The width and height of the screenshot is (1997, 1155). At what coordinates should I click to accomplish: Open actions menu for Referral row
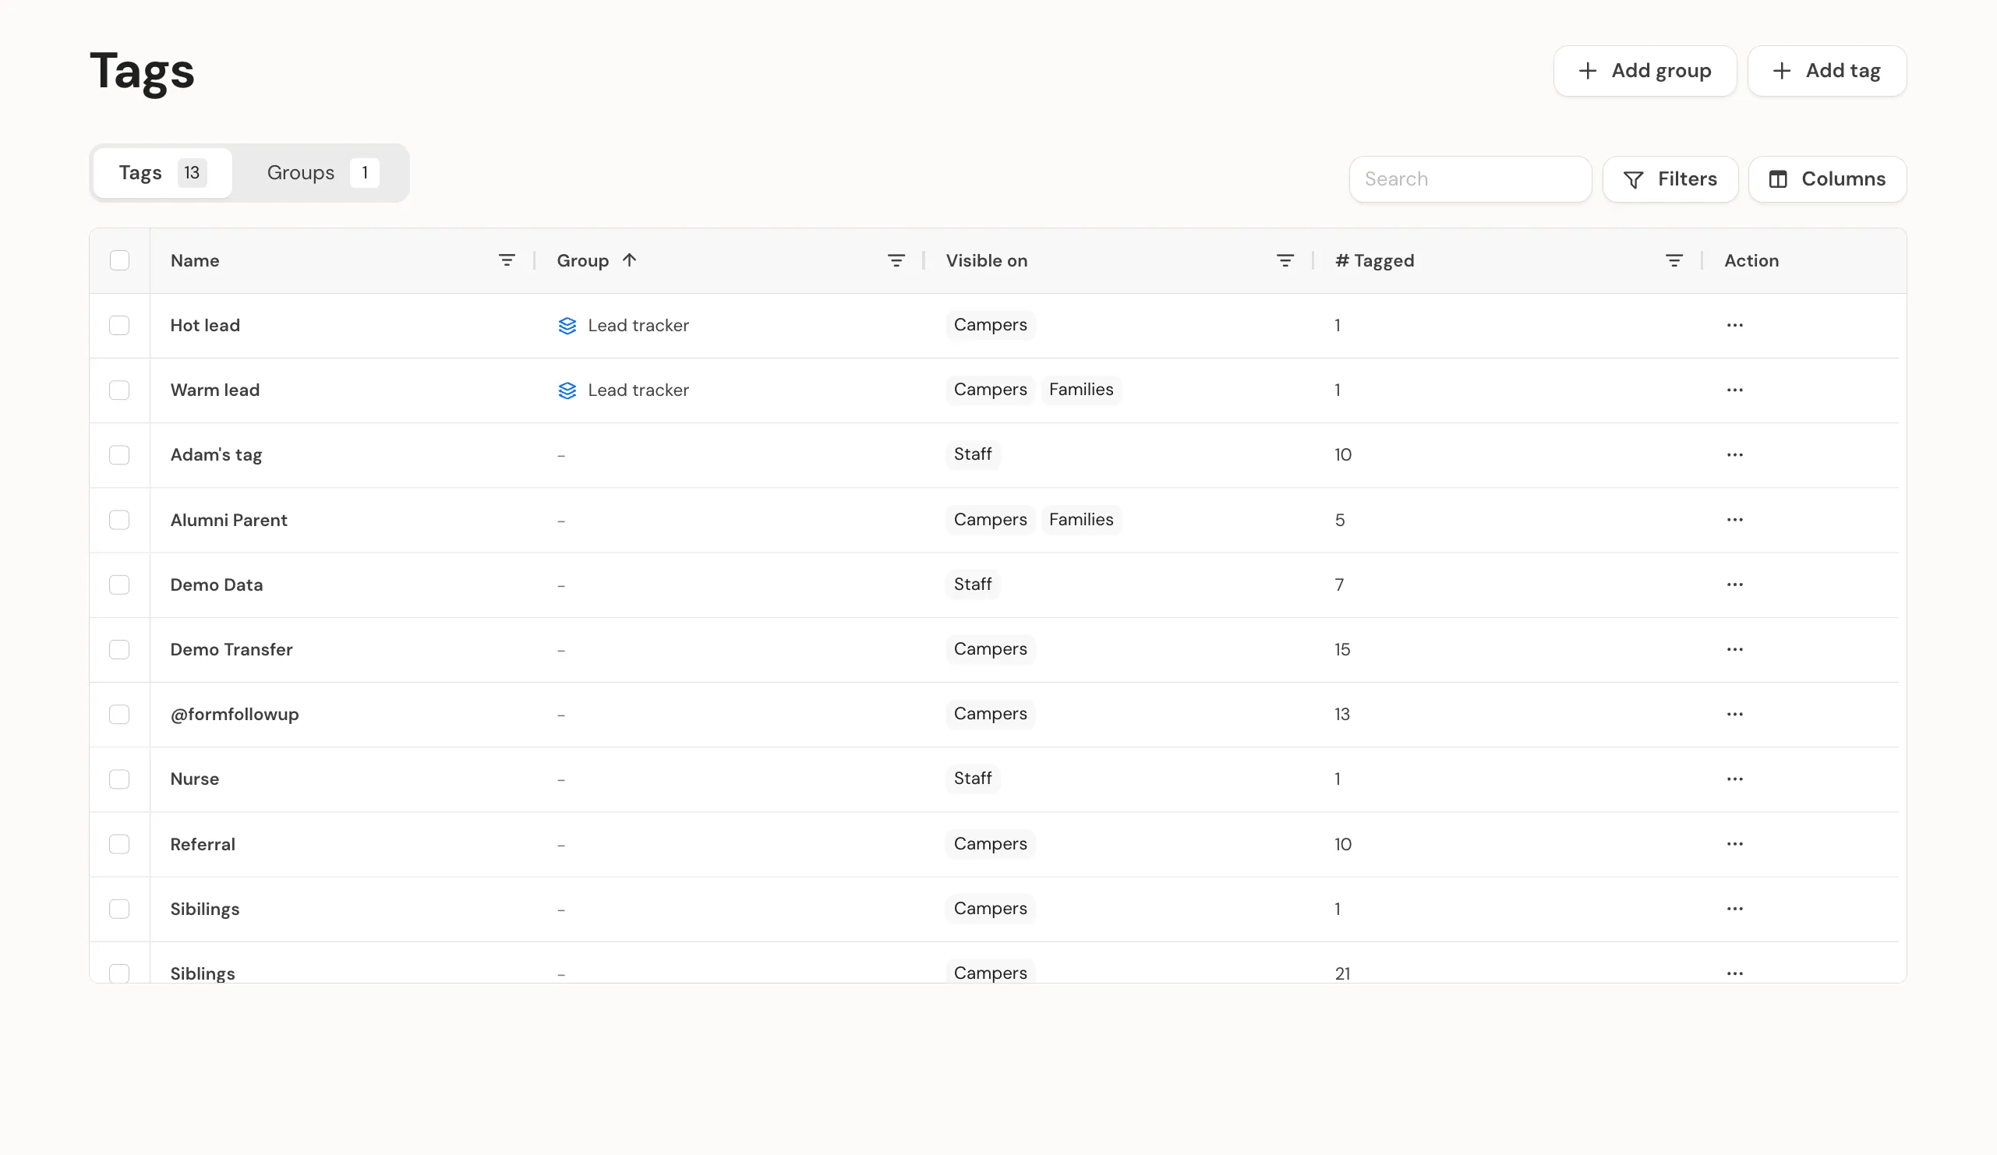pos(1734,845)
